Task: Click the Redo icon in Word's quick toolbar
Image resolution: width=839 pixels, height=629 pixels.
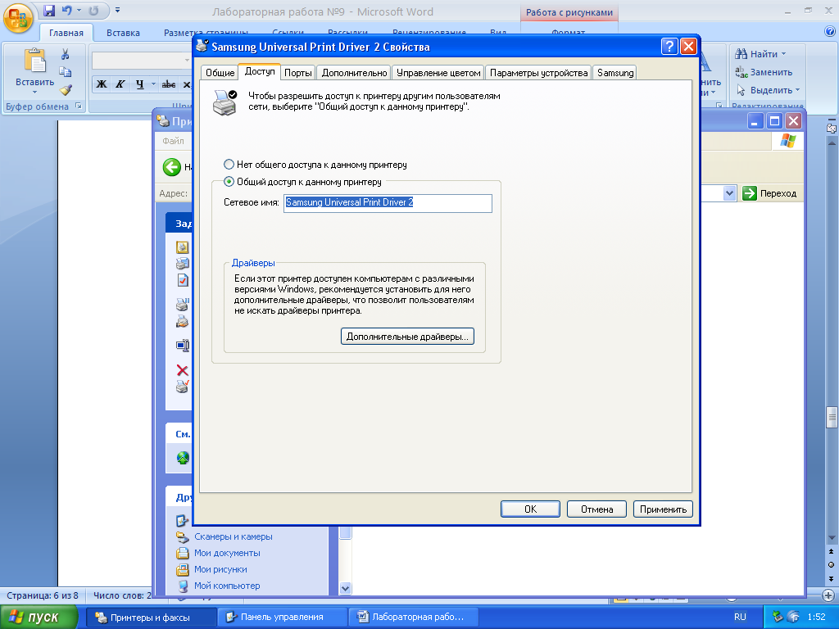Action: click(x=93, y=10)
